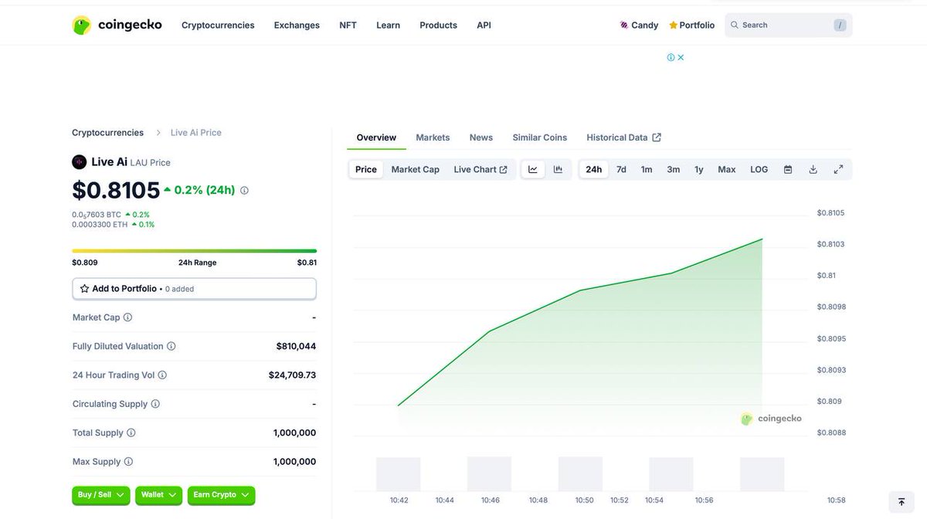This screenshot has width=927, height=519.
Task: Set chart range to 3m
Action: [674, 169]
